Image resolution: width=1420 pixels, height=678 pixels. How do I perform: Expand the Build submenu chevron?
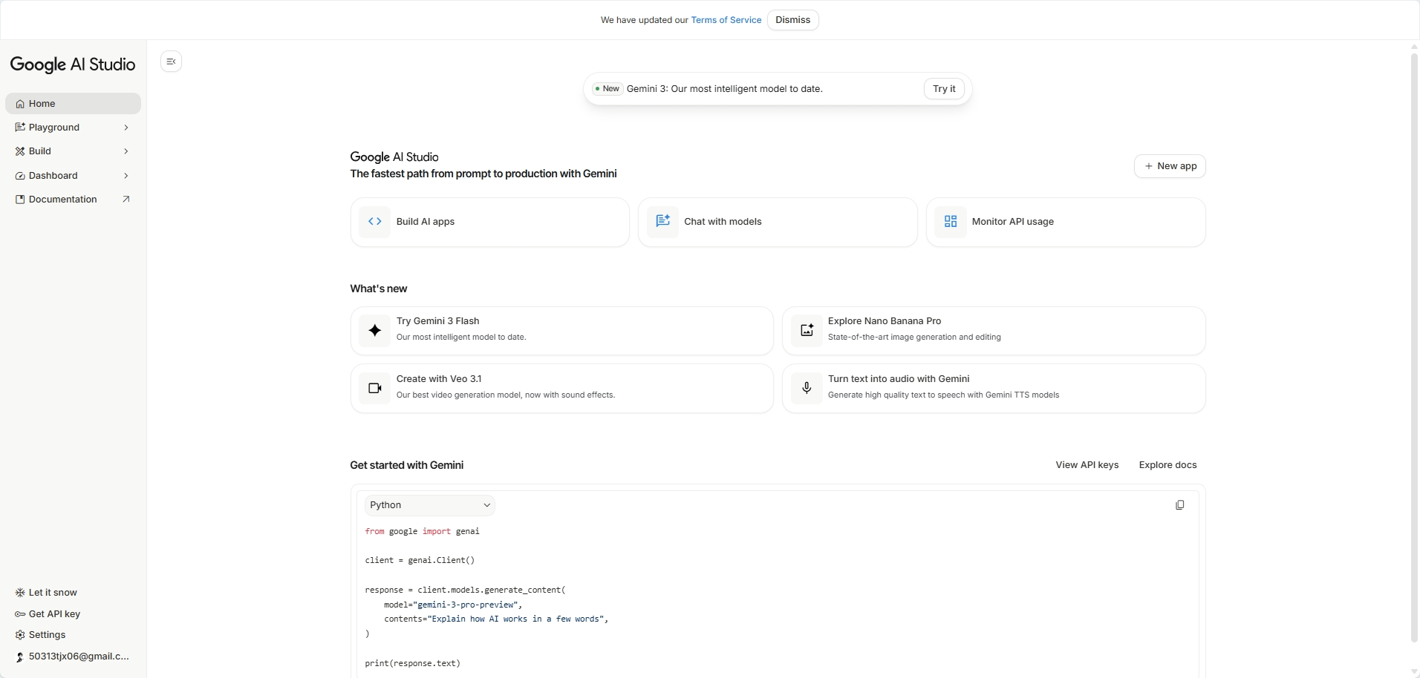click(126, 151)
